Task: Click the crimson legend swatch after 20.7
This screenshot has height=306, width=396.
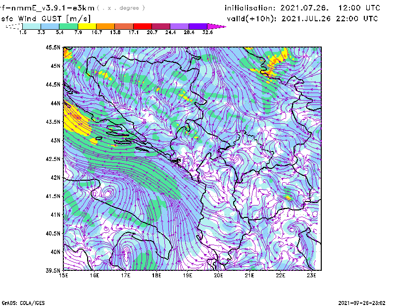Action: pyautogui.click(x=161, y=26)
